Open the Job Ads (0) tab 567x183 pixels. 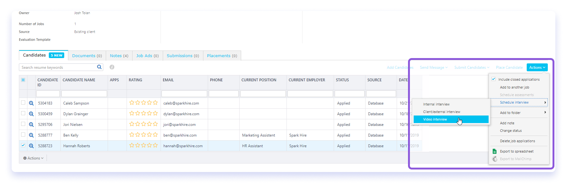coord(147,56)
